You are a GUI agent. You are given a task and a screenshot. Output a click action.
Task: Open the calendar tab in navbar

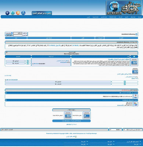pyautogui.click(x=83, y=38)
